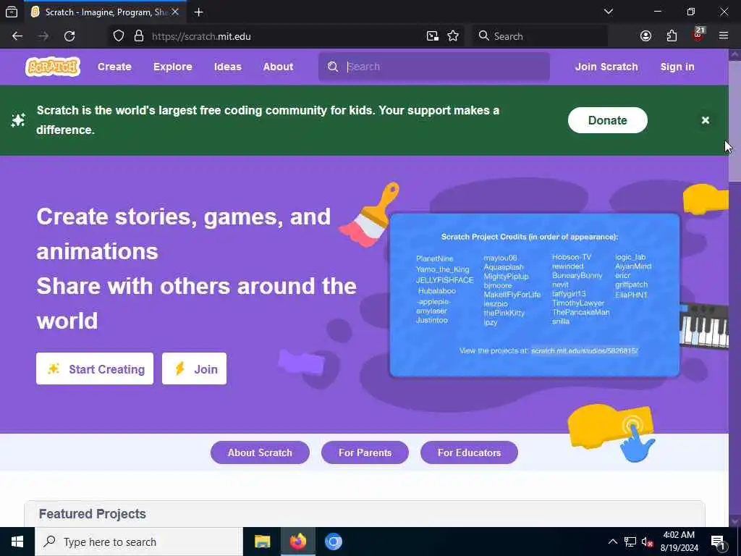
Task: Click the For Parents button
Action: (x=365, y=452)
